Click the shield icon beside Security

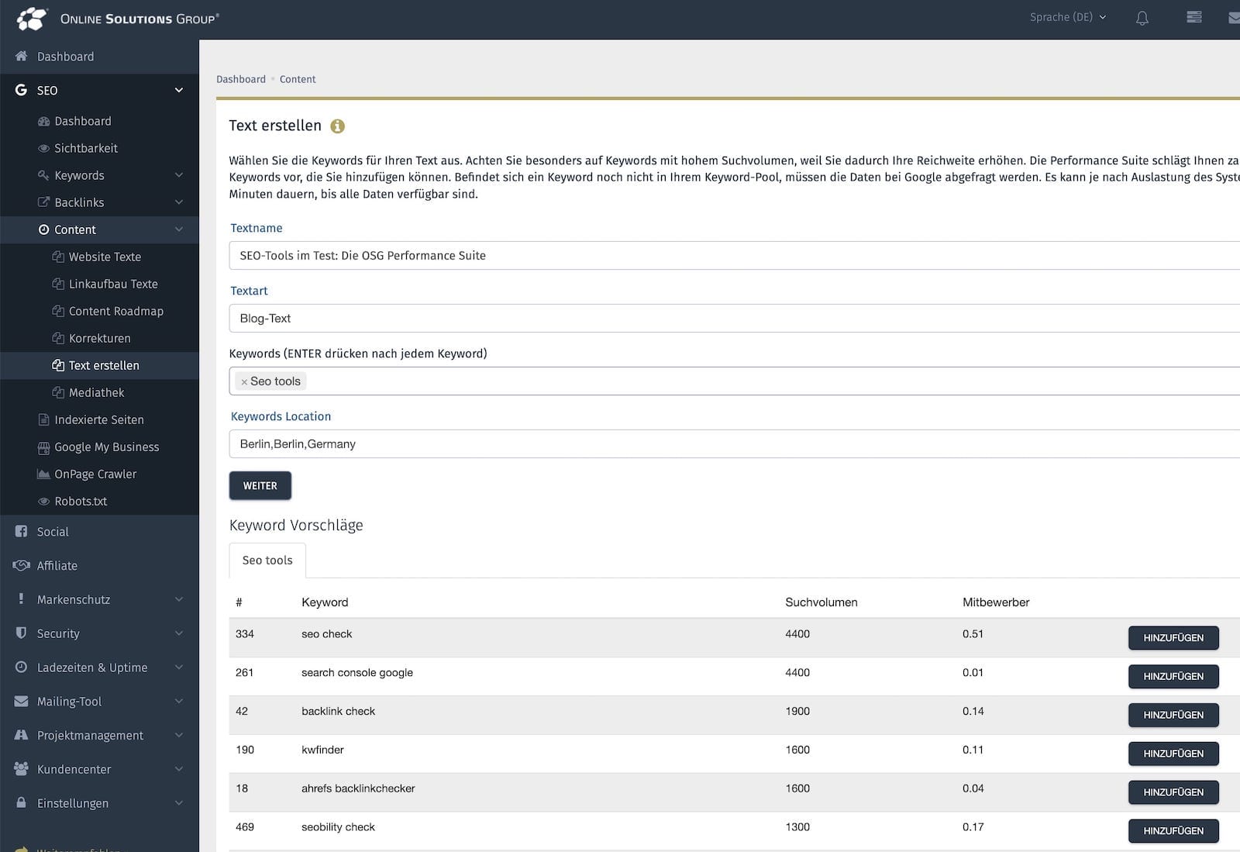21,633
